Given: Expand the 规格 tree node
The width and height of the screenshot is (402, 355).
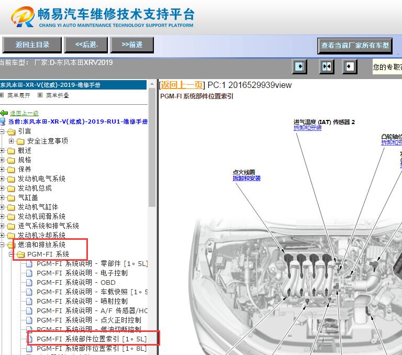Looking at the screenshot, I should (x=2, y=160).
